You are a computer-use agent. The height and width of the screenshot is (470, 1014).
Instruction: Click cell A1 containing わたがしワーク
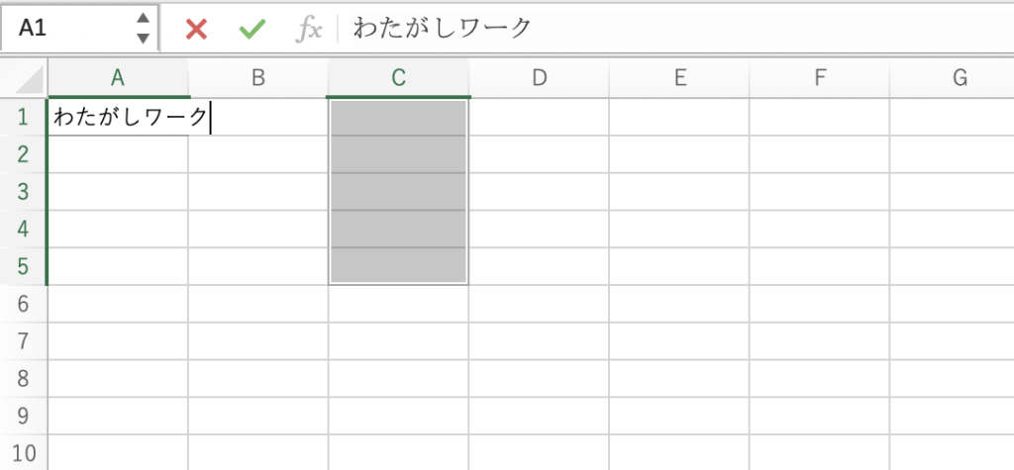118,117
